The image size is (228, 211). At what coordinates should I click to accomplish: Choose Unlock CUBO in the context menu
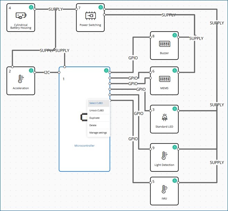[97, 111]
